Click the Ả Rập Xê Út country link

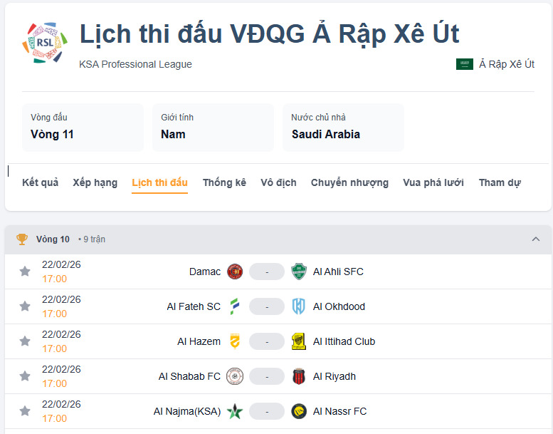[x=507, y=64]
